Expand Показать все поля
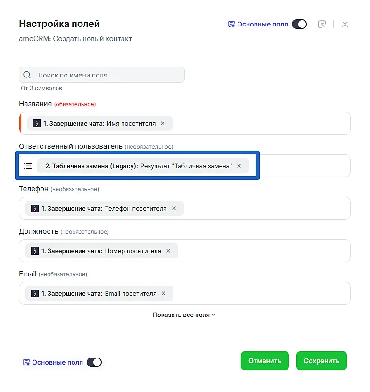Image resolution: width=370 pixels, height=392 pixels. [x=184, y=315]
